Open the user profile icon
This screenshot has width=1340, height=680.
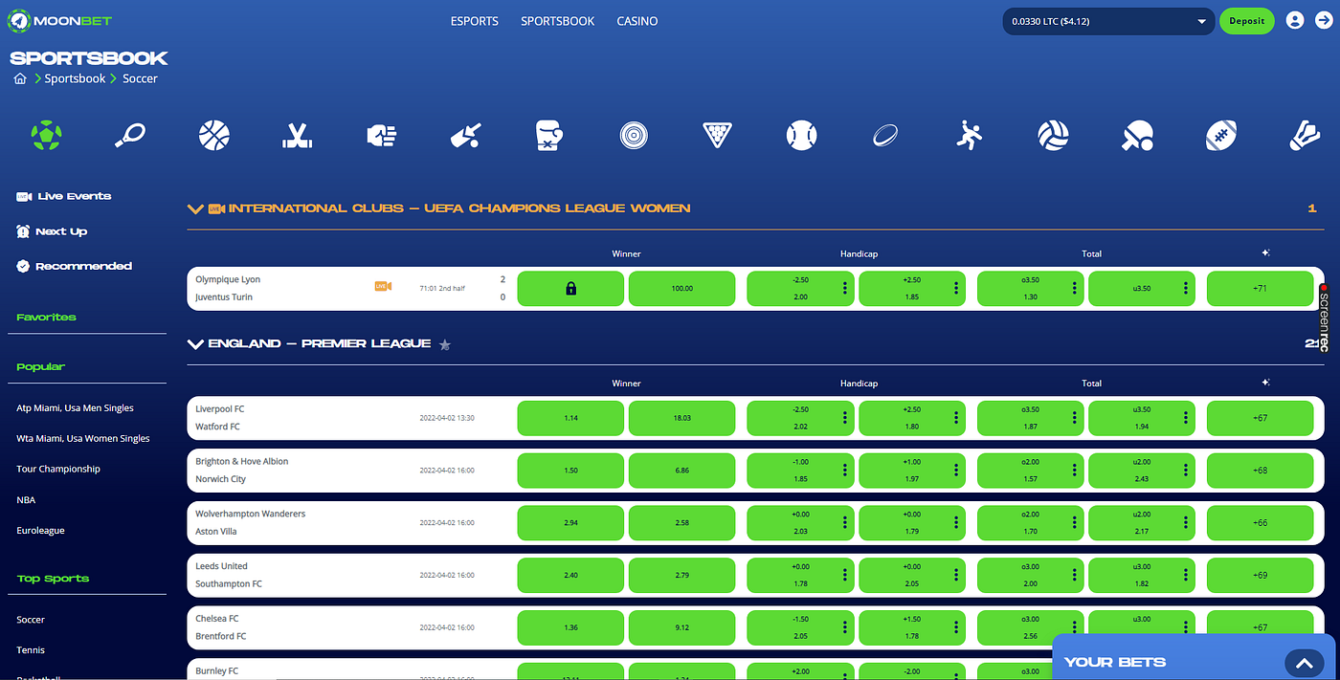[x=1295, y=20]
